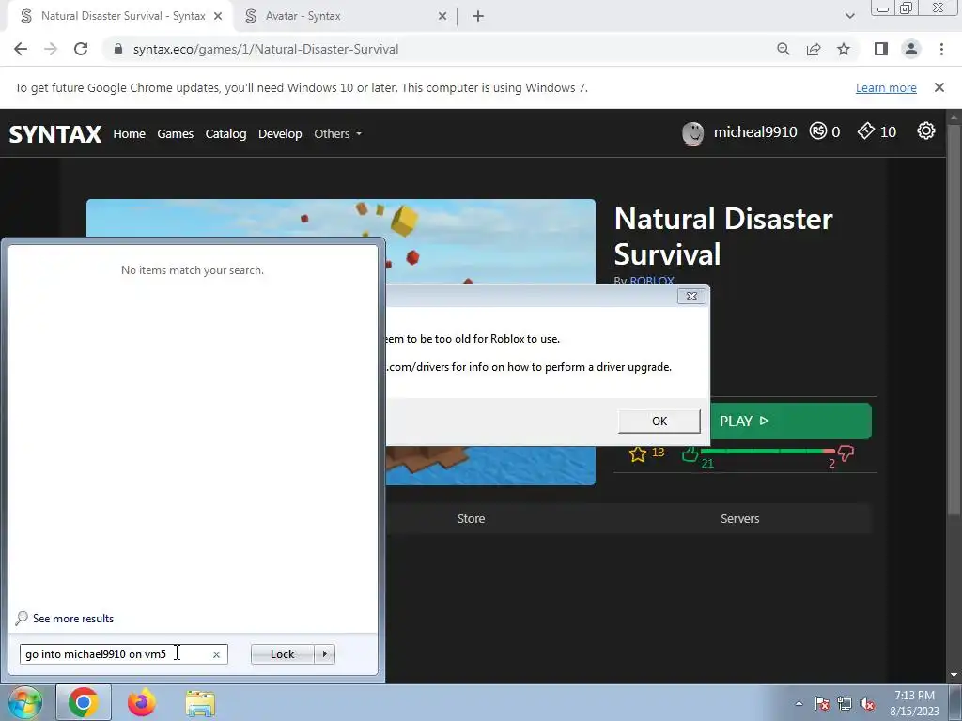Launch Firefox from the taskbar
Viewport: 962px width, 721px height.
tap(142, 702)
